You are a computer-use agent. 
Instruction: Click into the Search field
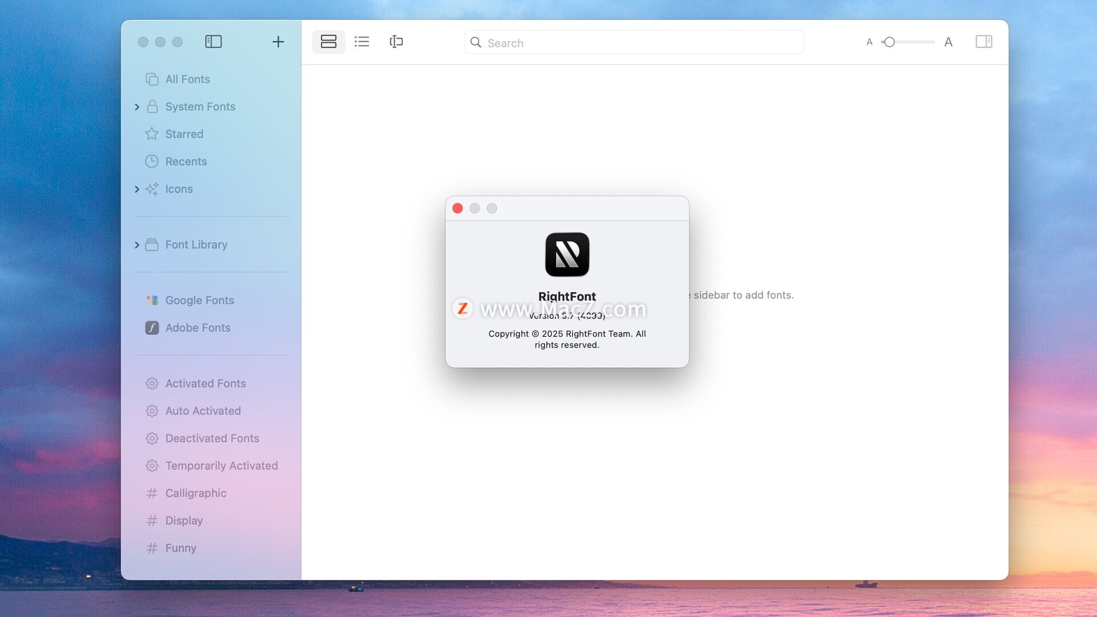634,42
